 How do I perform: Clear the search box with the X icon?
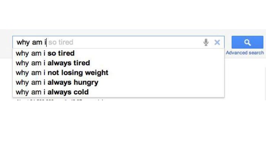[x=217, y=42]
